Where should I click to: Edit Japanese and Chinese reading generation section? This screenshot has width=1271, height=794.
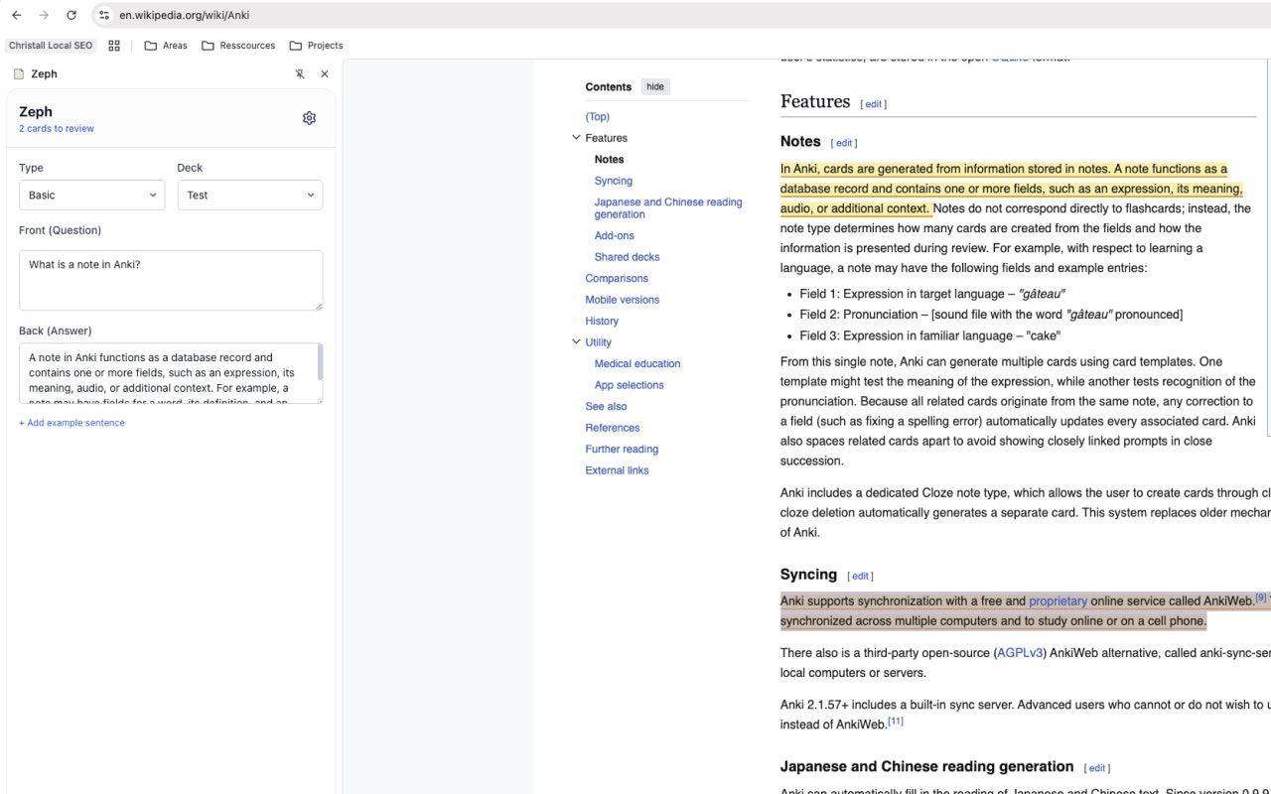(1096, 768)
